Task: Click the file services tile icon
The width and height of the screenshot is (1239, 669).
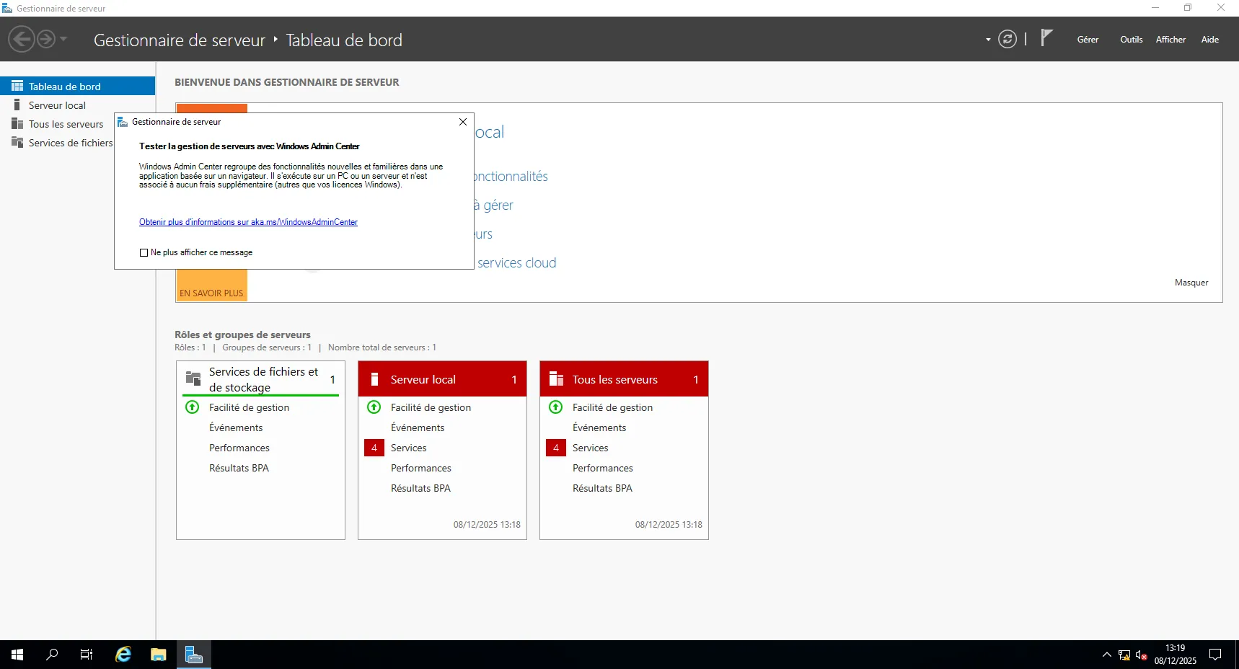Action: tap(193, 378)
